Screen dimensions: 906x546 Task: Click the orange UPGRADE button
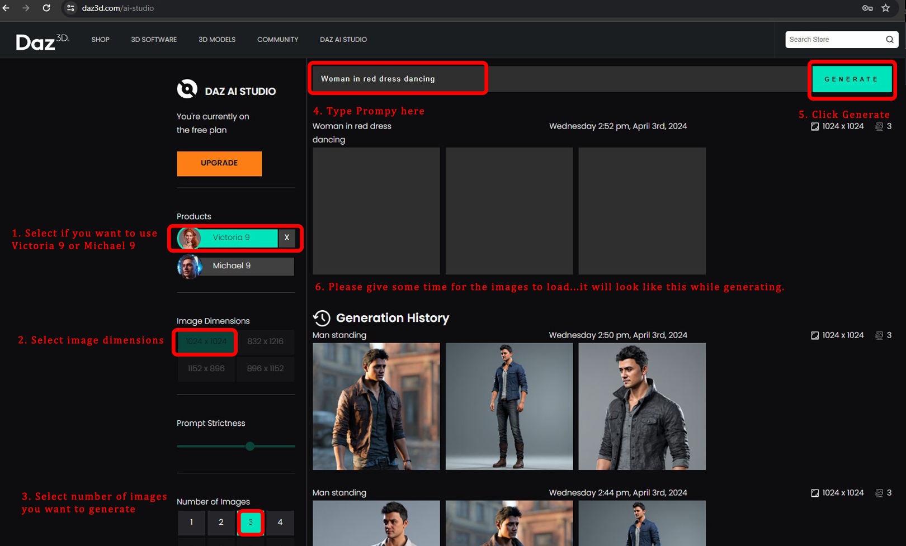(219, 164)
